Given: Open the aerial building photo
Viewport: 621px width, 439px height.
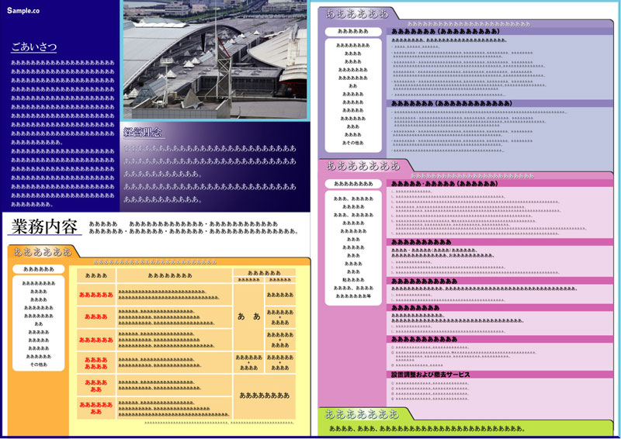Looking at the screenshot, I should point(215,60).
